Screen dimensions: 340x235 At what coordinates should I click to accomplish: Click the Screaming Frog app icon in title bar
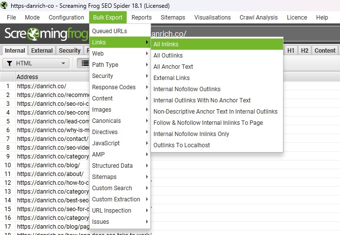4,5
